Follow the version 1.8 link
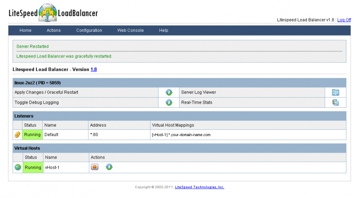The width and height of the screenshot is (359, 198). pyautogui.click(x=94, y=70)
